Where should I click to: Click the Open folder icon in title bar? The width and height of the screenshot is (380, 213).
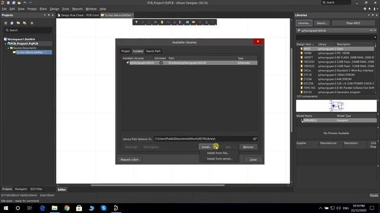(x=19, y=2)
